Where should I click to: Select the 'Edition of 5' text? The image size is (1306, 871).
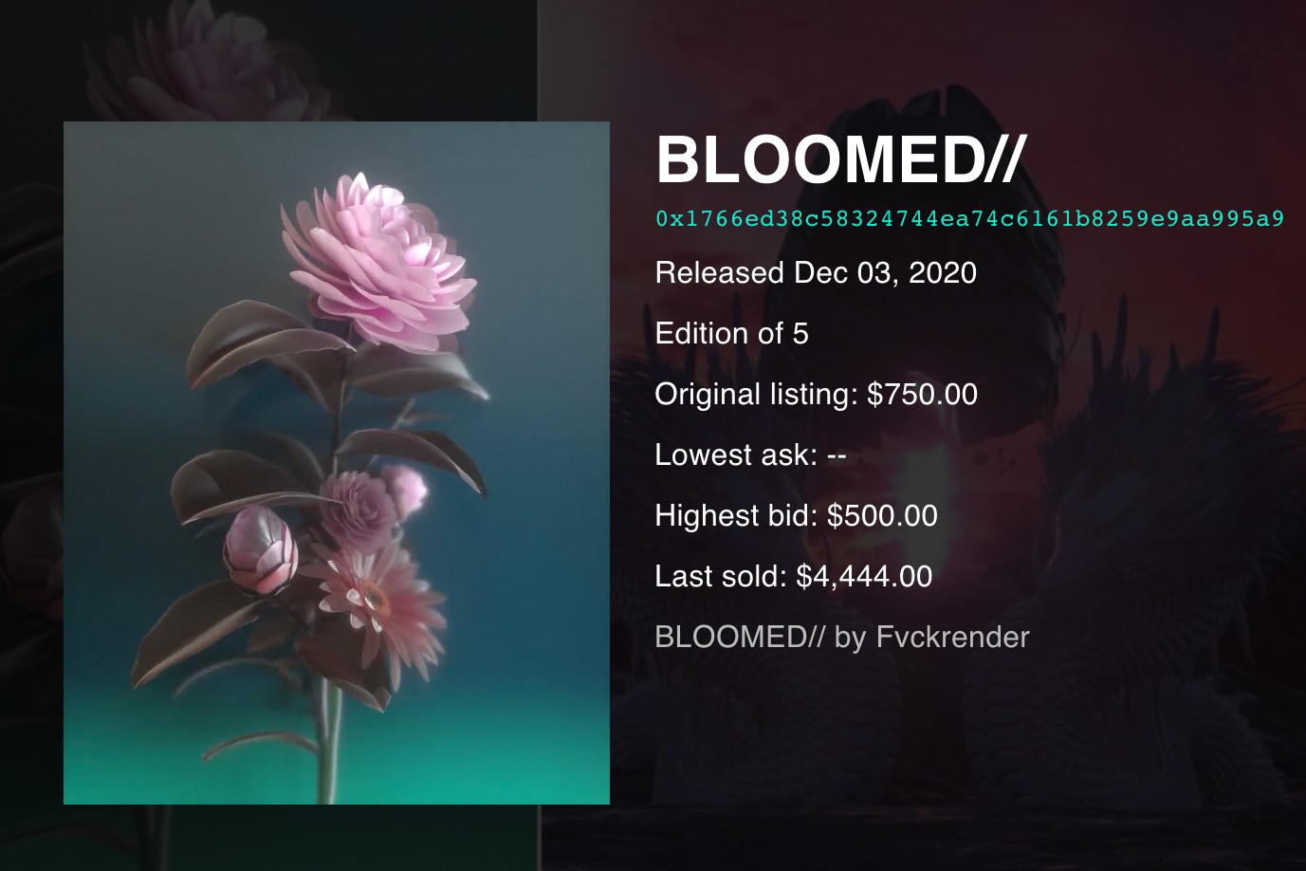(x=731, y=334)
